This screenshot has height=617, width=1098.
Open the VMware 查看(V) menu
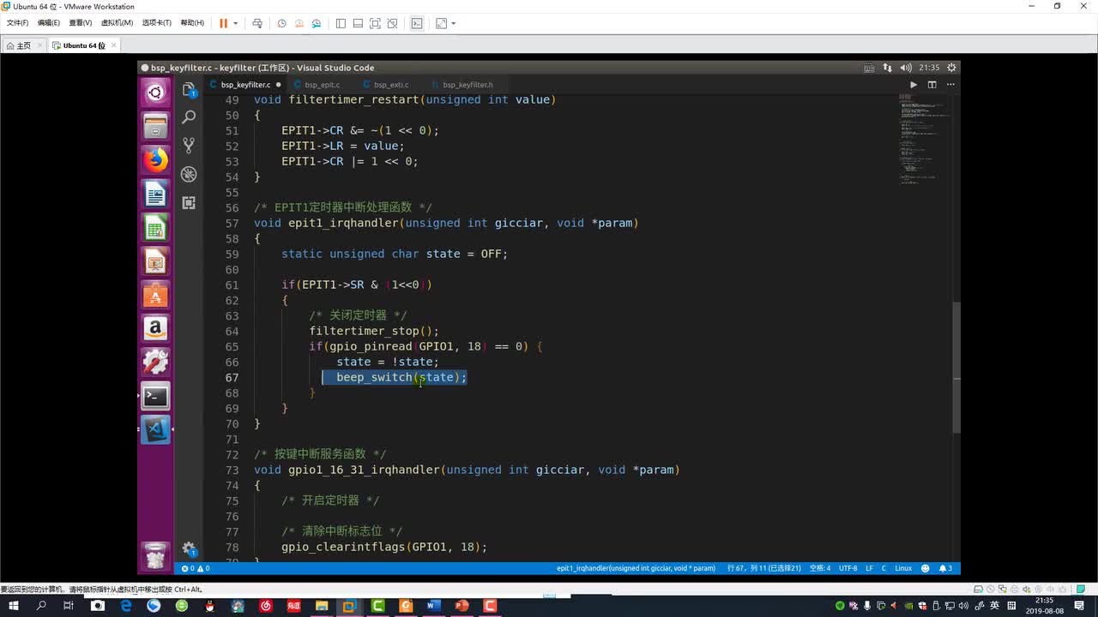(80, 23)
